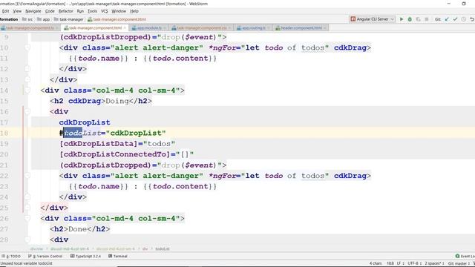
Task: Open the Help menu
Action: 134,11
